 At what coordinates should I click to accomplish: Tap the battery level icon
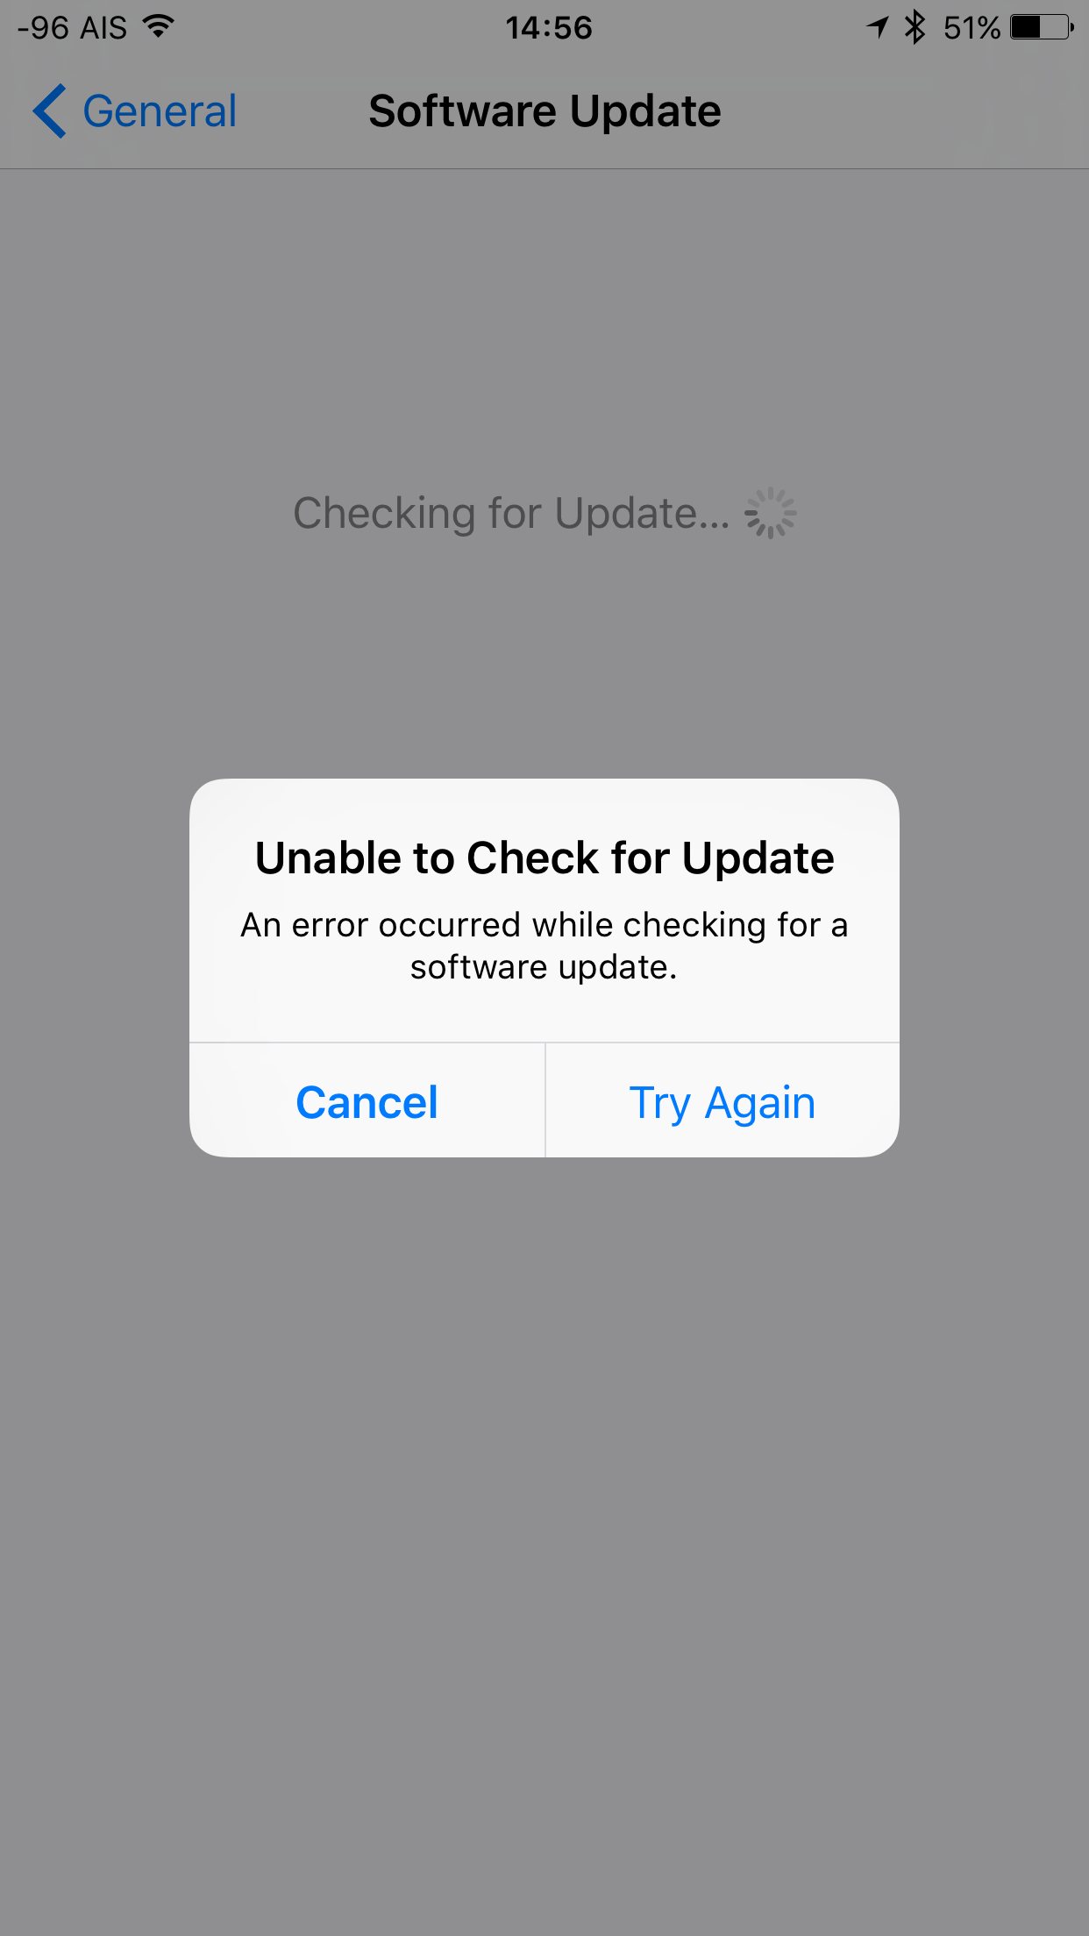(1042, 27)
